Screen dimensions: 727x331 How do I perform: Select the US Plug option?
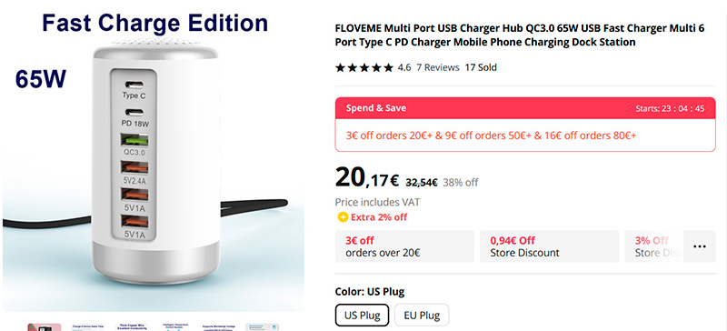362,316
